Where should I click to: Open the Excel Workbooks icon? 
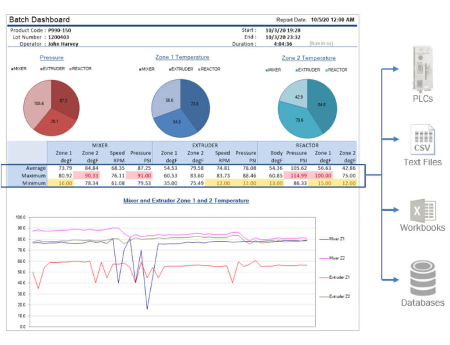point(422,210)
